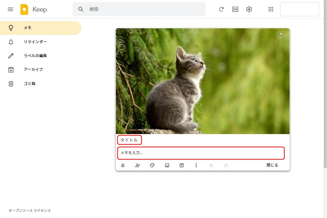Click the undo arrow in note toolbar
Screen dimensions: 327x218
211,165
